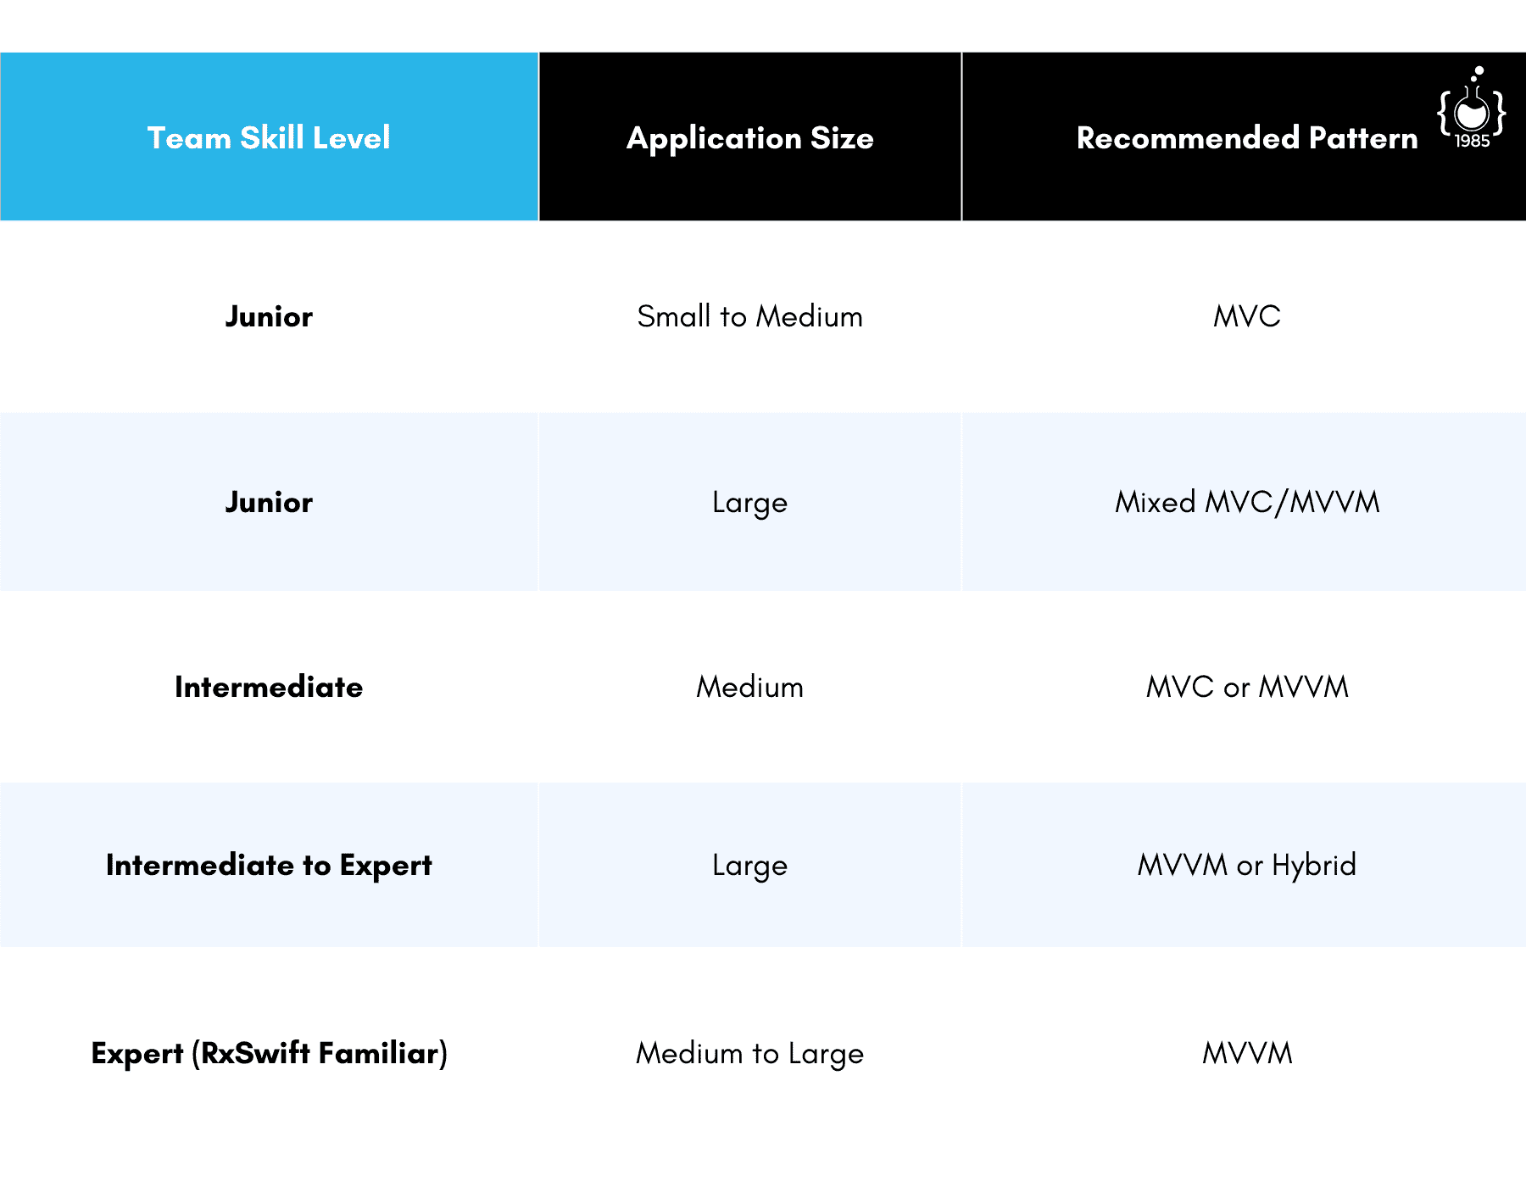Image resolution: width=1526 pixels, height=1187 pixels.
Task: Click the Recommended Pattern header
Action: 1247,137
